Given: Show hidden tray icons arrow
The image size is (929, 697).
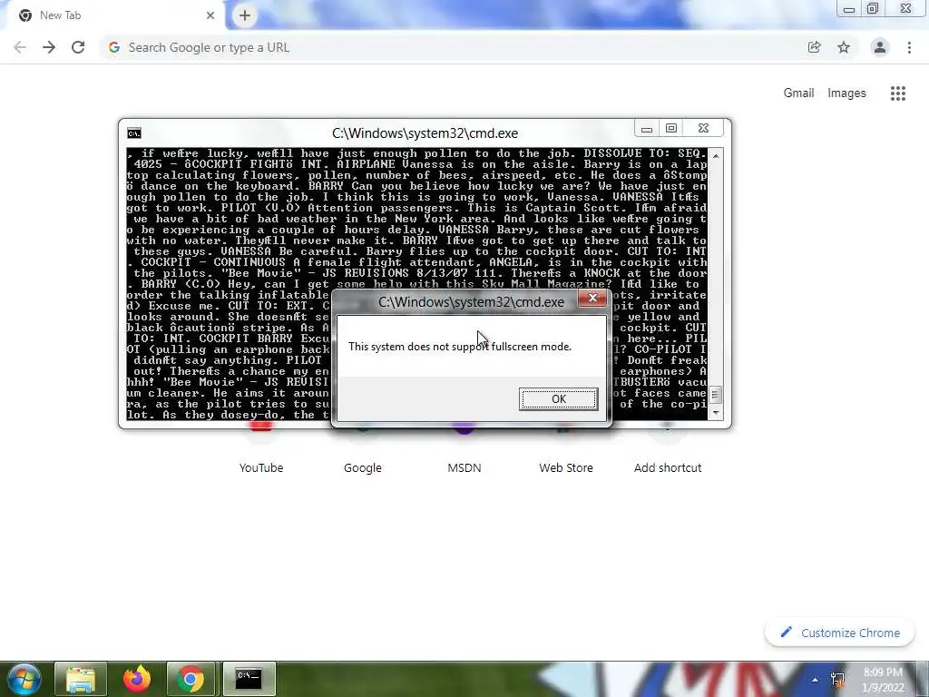Looking at the screenshot, I should click(816, 680).
